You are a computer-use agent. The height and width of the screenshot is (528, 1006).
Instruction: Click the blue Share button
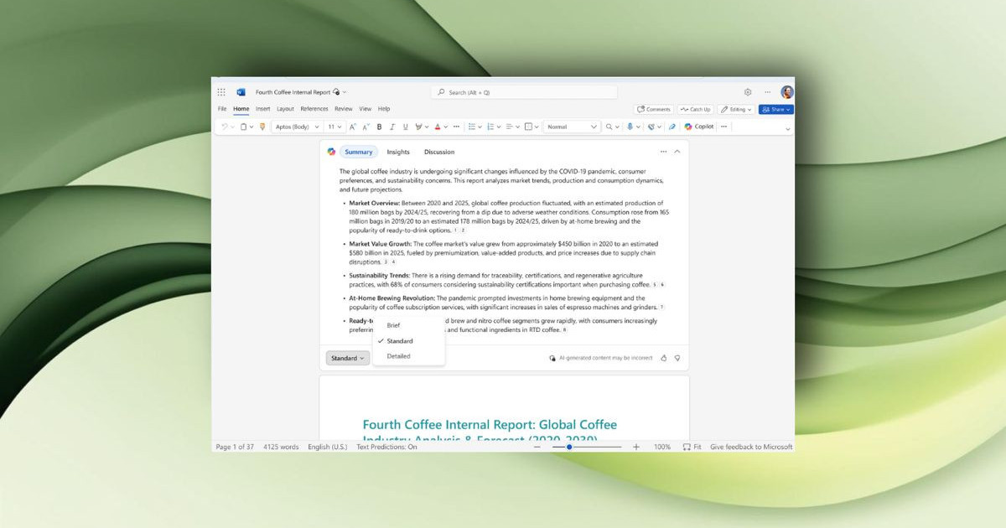click(x=775, y=109)
